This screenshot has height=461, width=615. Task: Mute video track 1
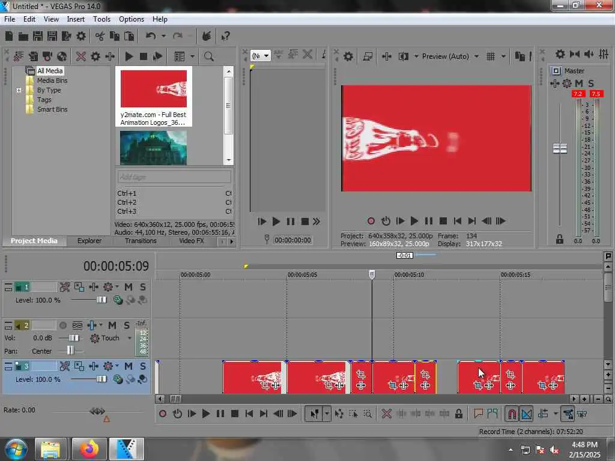pos(129,287)
